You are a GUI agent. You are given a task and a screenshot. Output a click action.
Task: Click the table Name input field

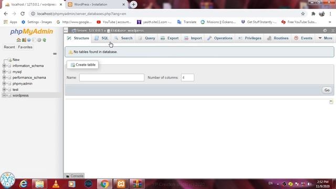(x=112, y=78)
